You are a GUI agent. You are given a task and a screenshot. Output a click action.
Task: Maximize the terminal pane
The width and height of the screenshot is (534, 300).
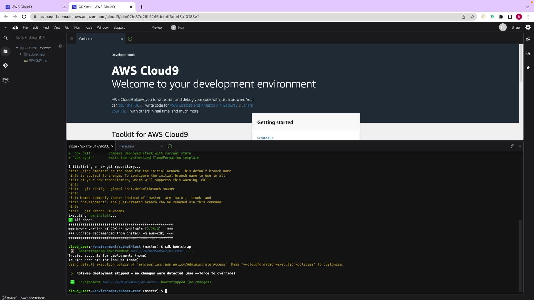512,146
